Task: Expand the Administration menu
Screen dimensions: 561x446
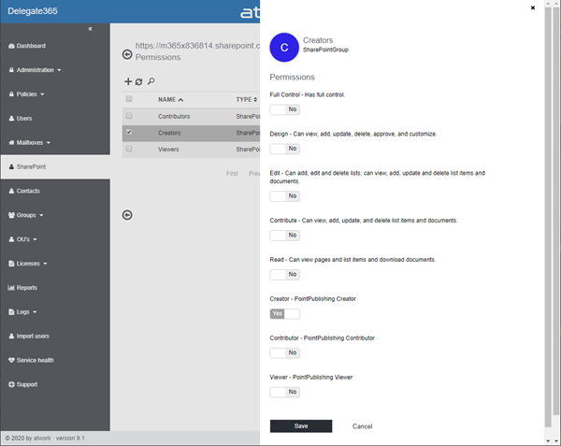Action: tap(36, 70)
